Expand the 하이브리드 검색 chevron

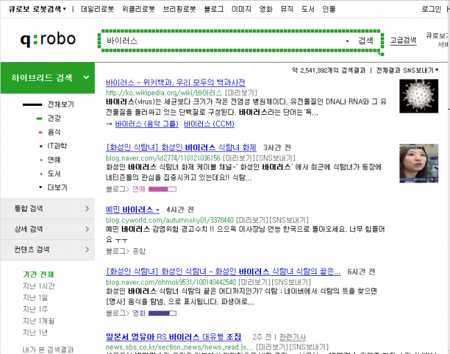point(86,77)
